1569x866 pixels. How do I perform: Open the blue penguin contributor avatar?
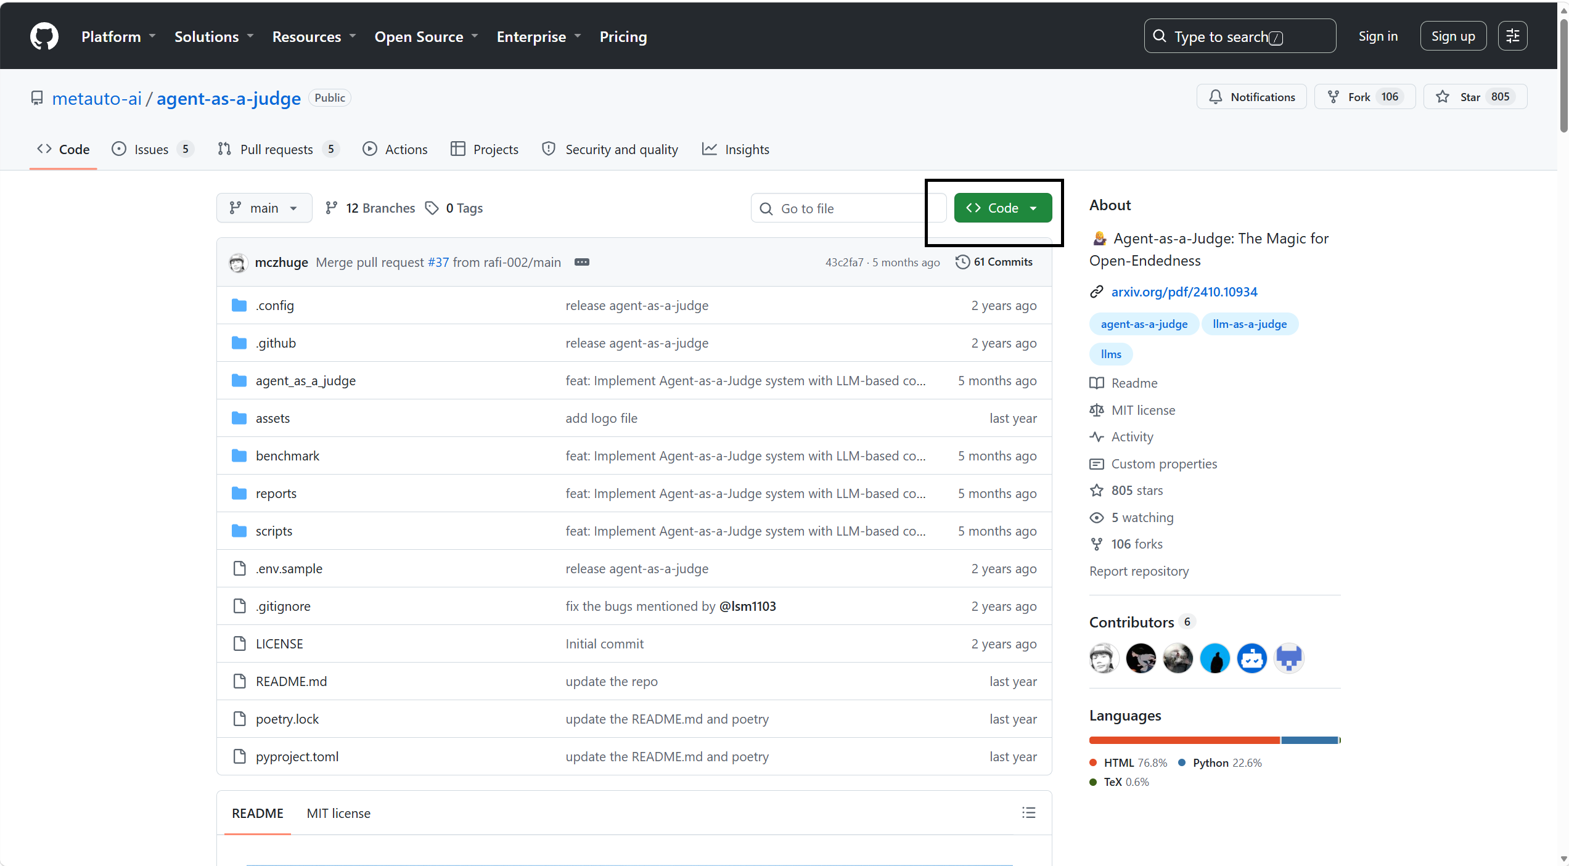1215,658
